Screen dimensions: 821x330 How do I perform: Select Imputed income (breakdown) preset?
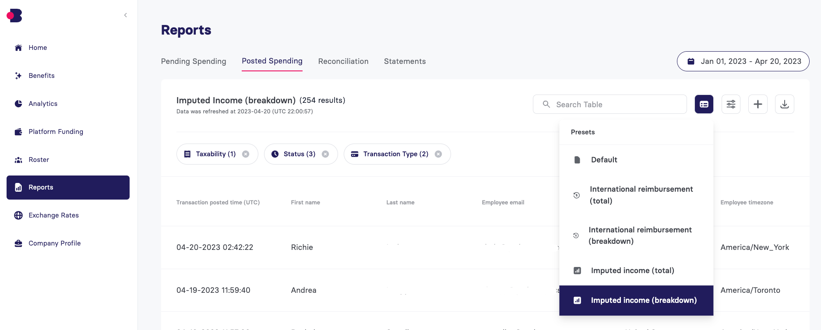pos(636,300)
